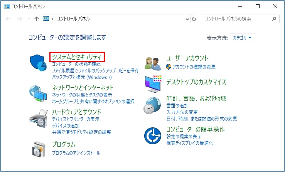Viewport: 285px width, 172px height.
Task: Open the User Accounts people icon
Action: click(153, 64)
